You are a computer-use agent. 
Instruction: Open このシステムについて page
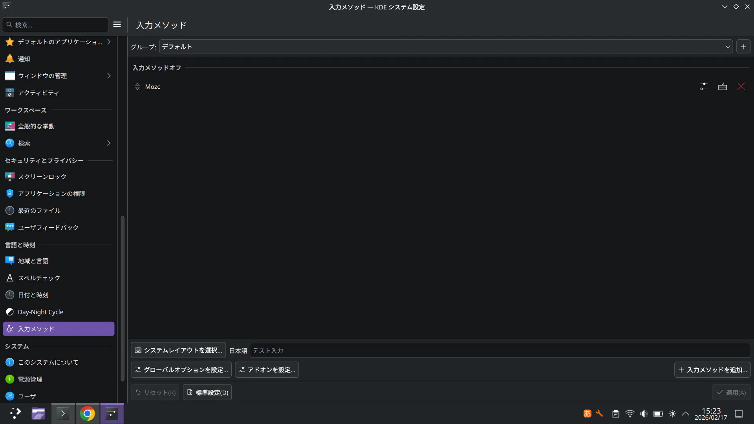[x=59, y=362]
